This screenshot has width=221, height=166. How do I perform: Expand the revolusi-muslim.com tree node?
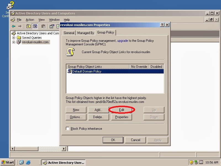coord(14,42)
